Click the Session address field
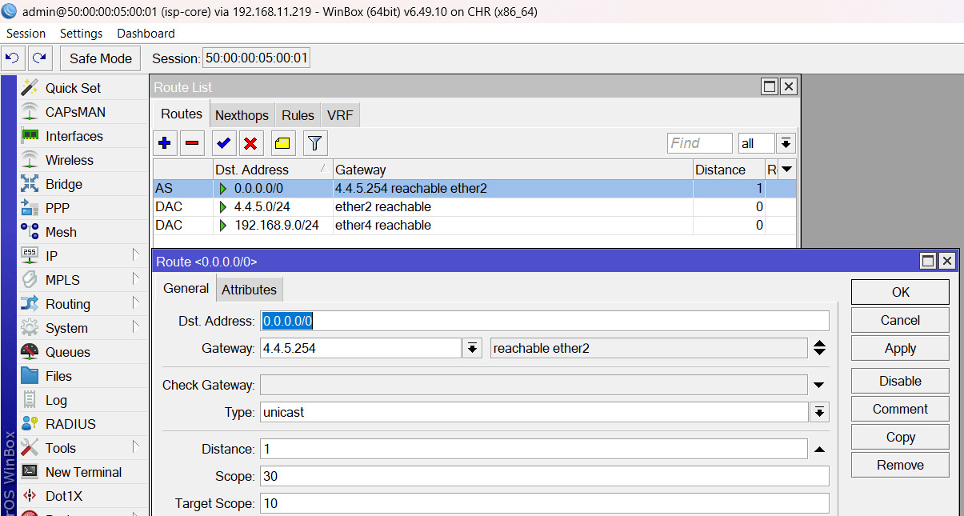 point(256,58)
